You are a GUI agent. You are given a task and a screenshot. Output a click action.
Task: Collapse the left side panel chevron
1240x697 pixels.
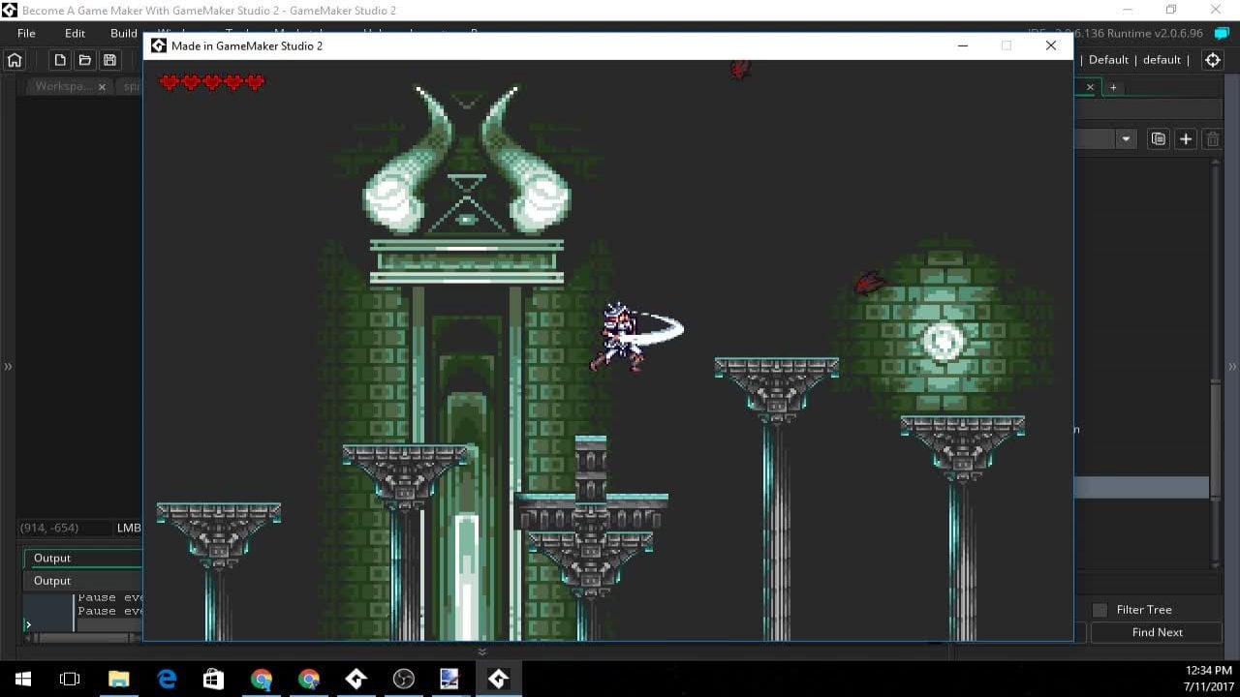(8, 367)
